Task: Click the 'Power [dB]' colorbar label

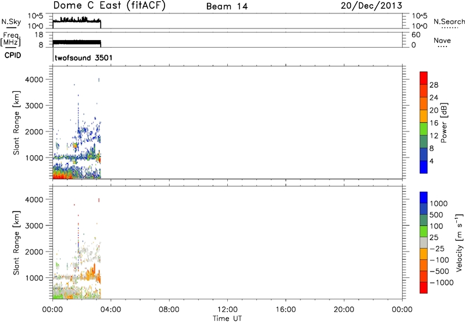Action: (444, 123)
